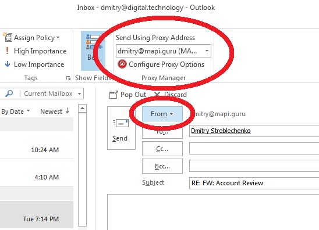Screen dimensions: 319x230
Task: Expand the From sender dropdown
Action: [162, 114]
